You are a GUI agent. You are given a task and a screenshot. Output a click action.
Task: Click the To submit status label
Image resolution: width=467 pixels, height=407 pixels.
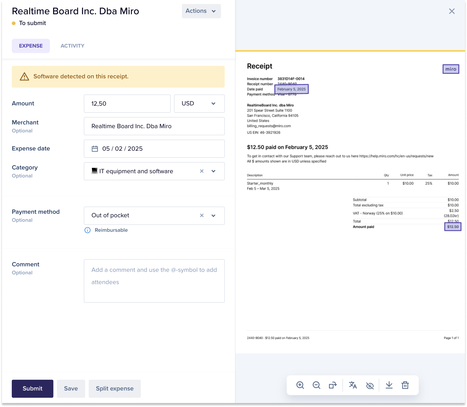(x=33, y=23)
